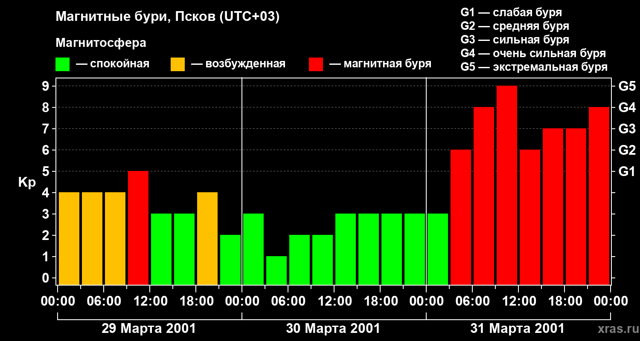Click the '29 Марта 2001' date label

tap(148, 329)
